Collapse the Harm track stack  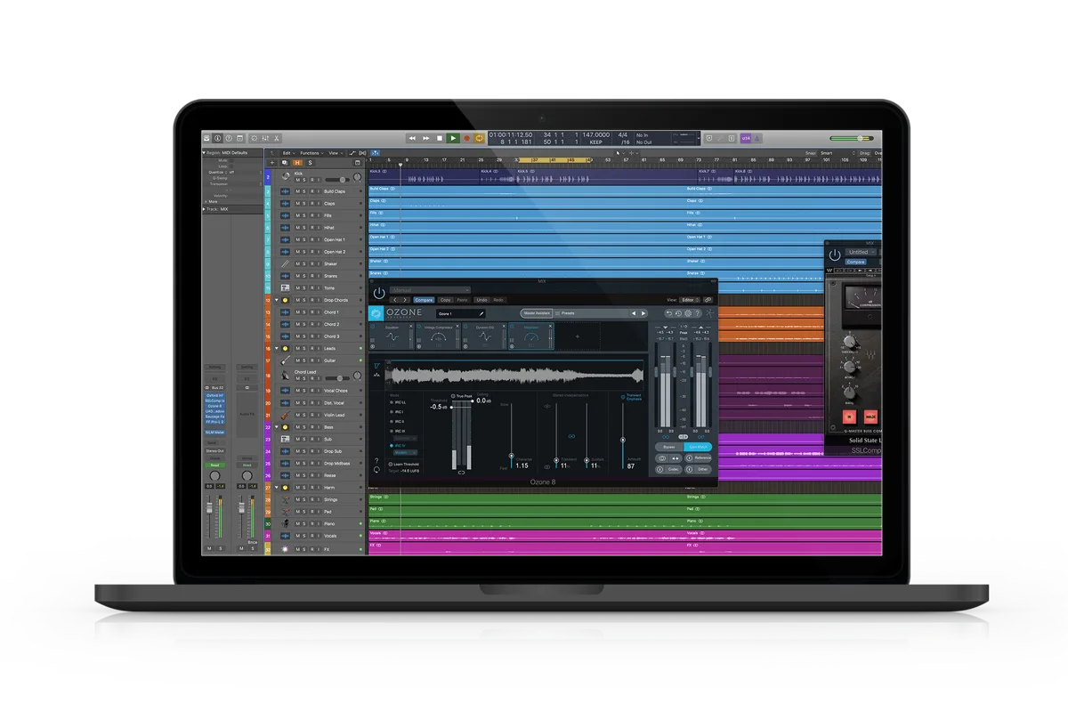(x=276, y=488)
